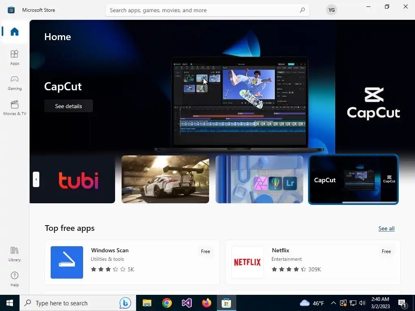Launch Google Chrome from taskbar

tap(167, 303)
